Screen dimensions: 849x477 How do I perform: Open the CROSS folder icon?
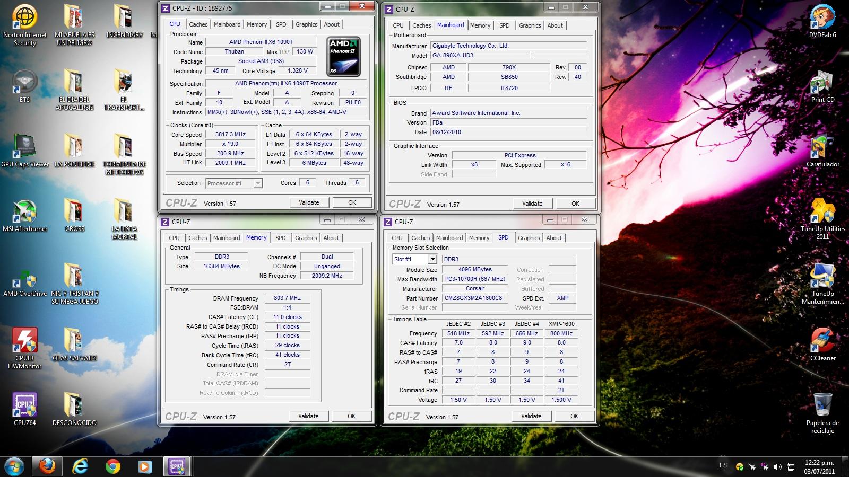click(74, 216)
